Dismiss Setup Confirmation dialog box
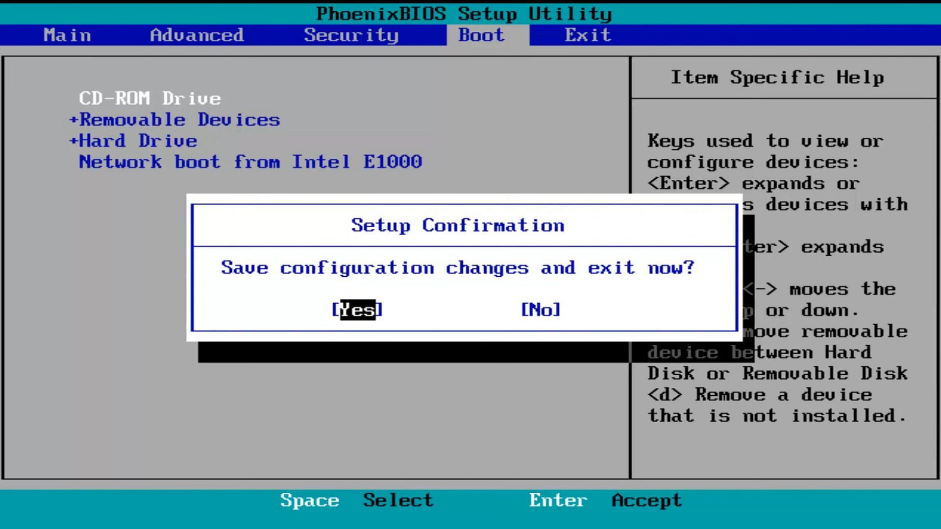 click(540, 310)
